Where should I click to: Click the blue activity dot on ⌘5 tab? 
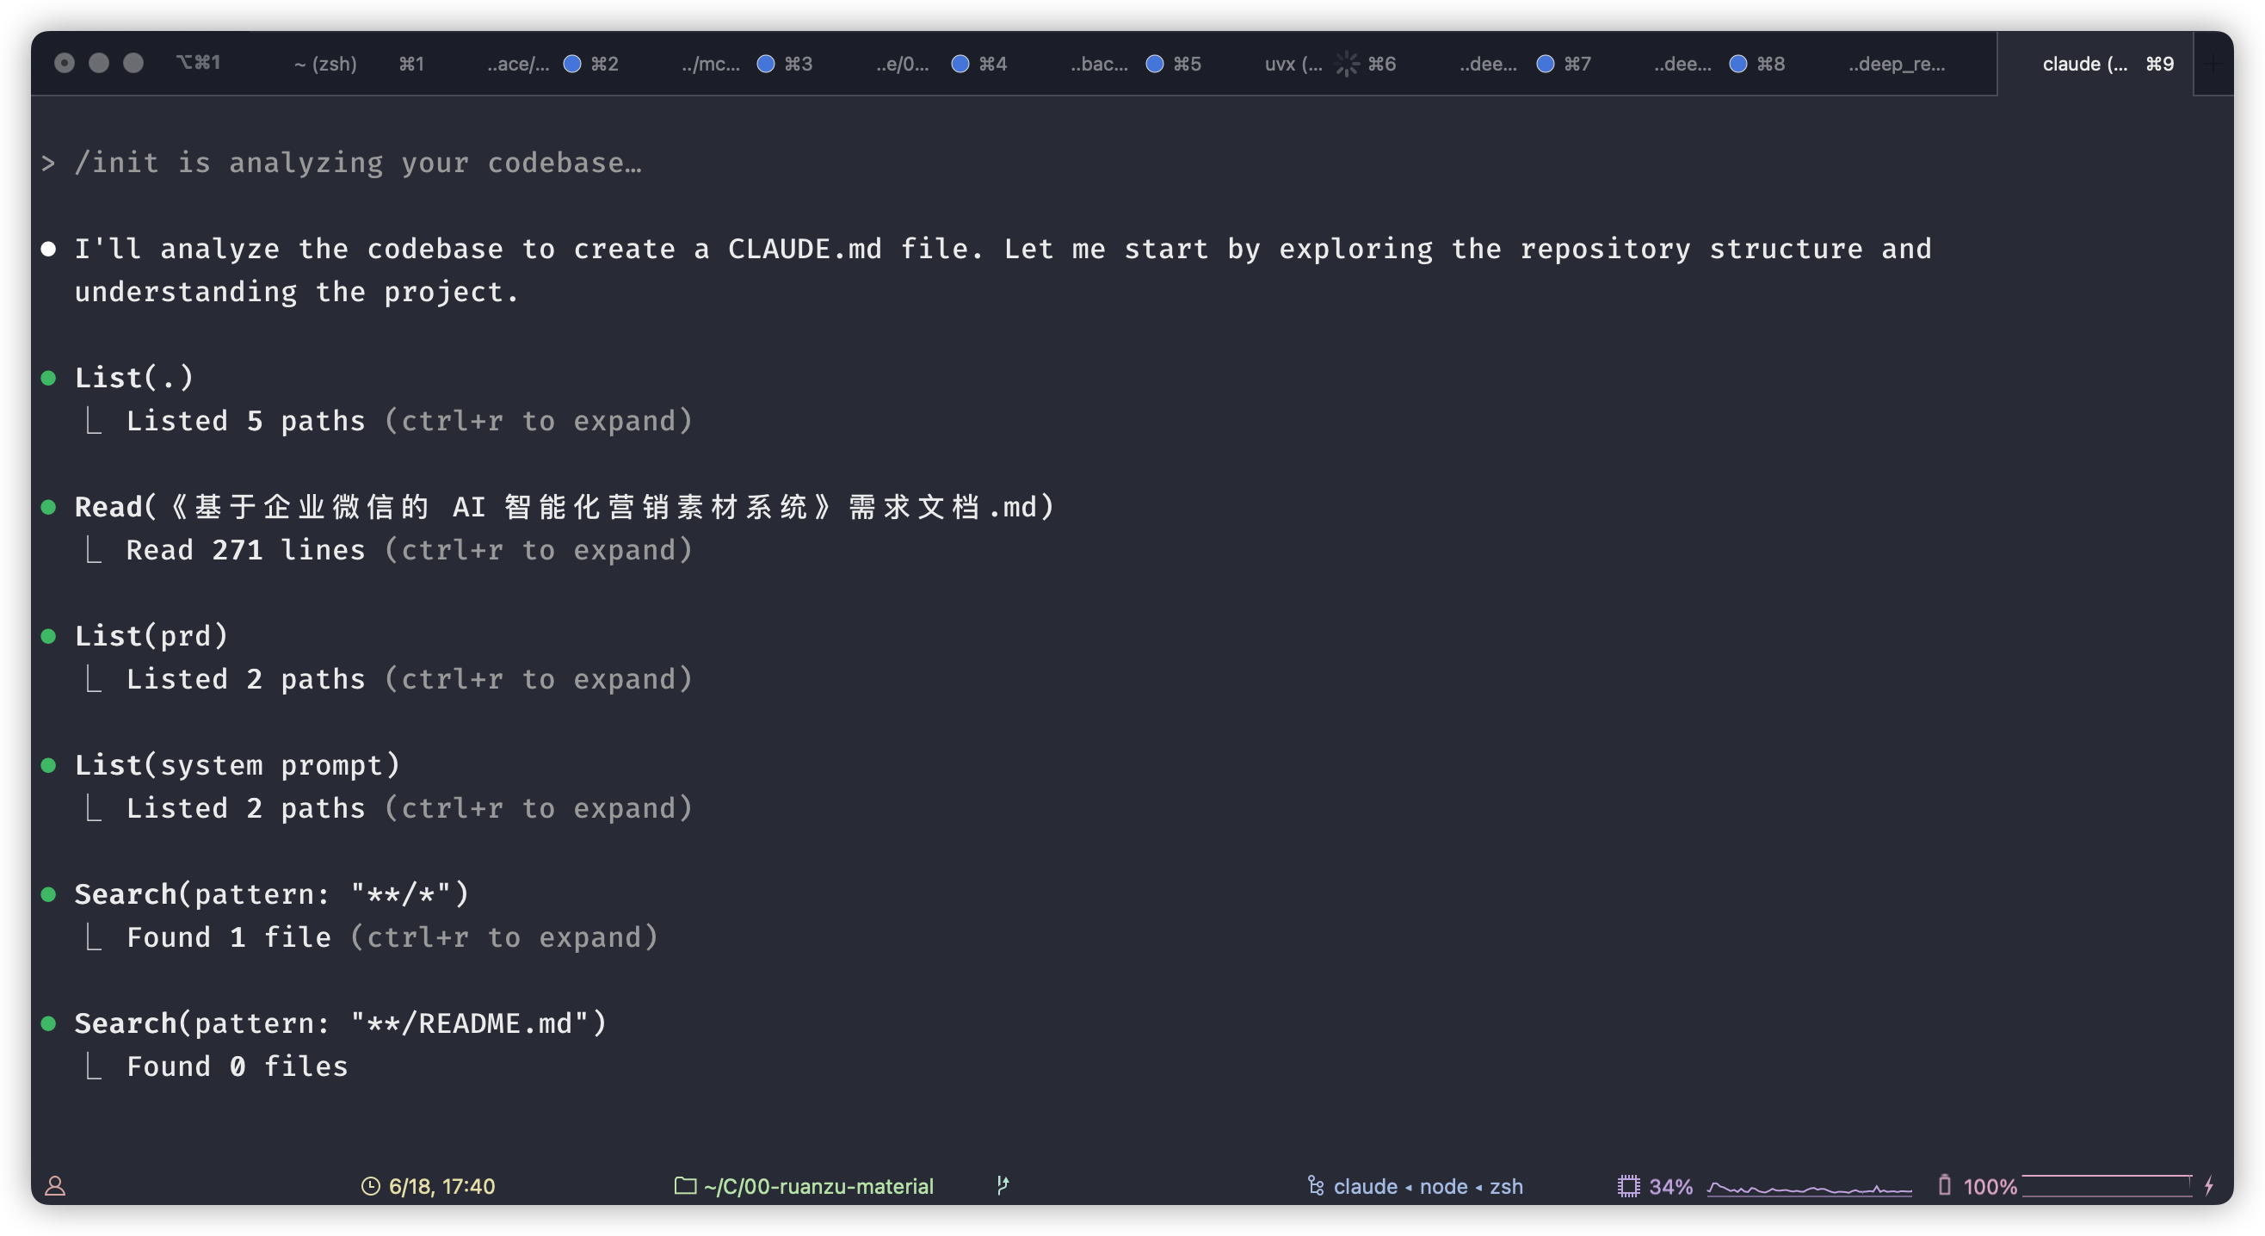point(1155,64)
